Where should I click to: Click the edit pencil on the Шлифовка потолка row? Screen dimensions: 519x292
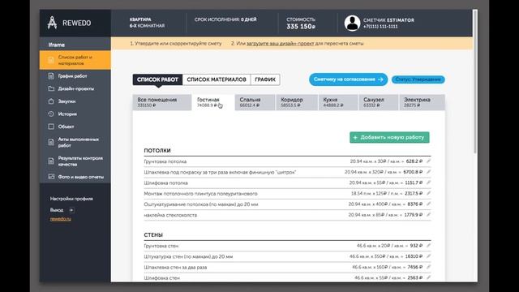click(428, 182)
